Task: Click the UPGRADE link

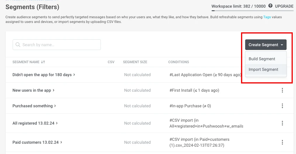Action: [x=284, y=6]
